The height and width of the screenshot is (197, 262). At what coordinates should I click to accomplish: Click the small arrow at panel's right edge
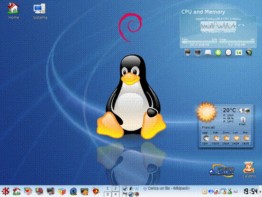point(260,191)
